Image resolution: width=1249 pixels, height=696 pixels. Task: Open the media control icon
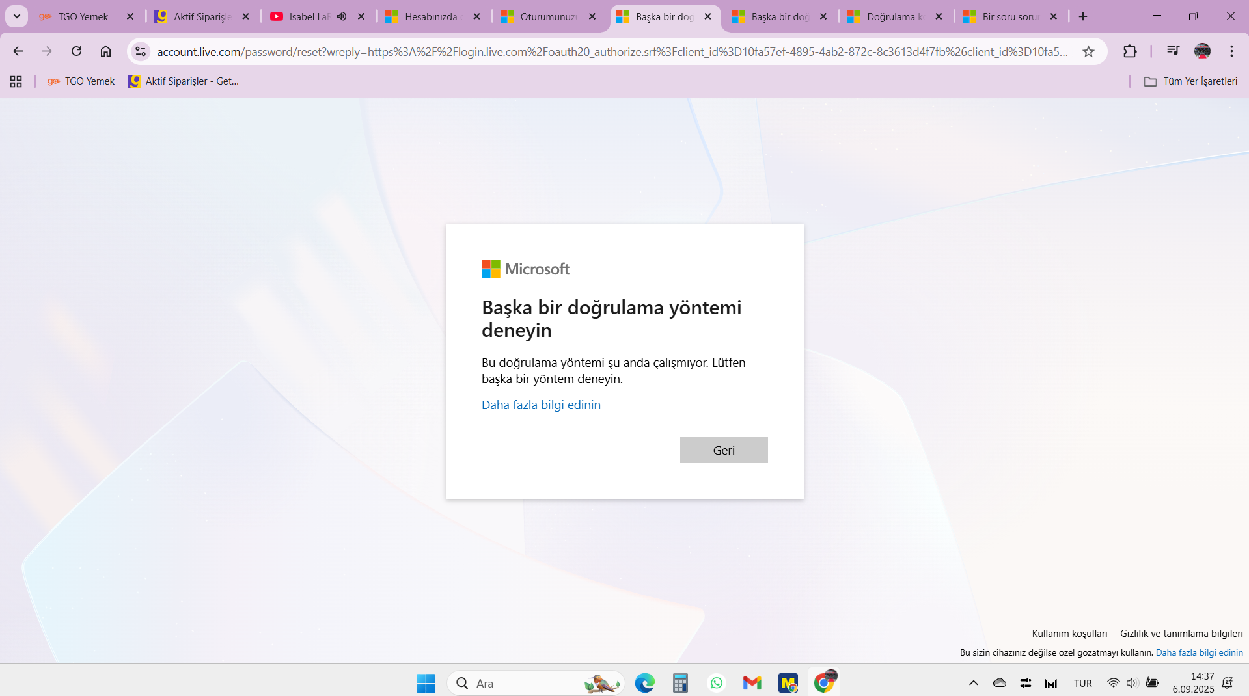tap(1173, 51)
